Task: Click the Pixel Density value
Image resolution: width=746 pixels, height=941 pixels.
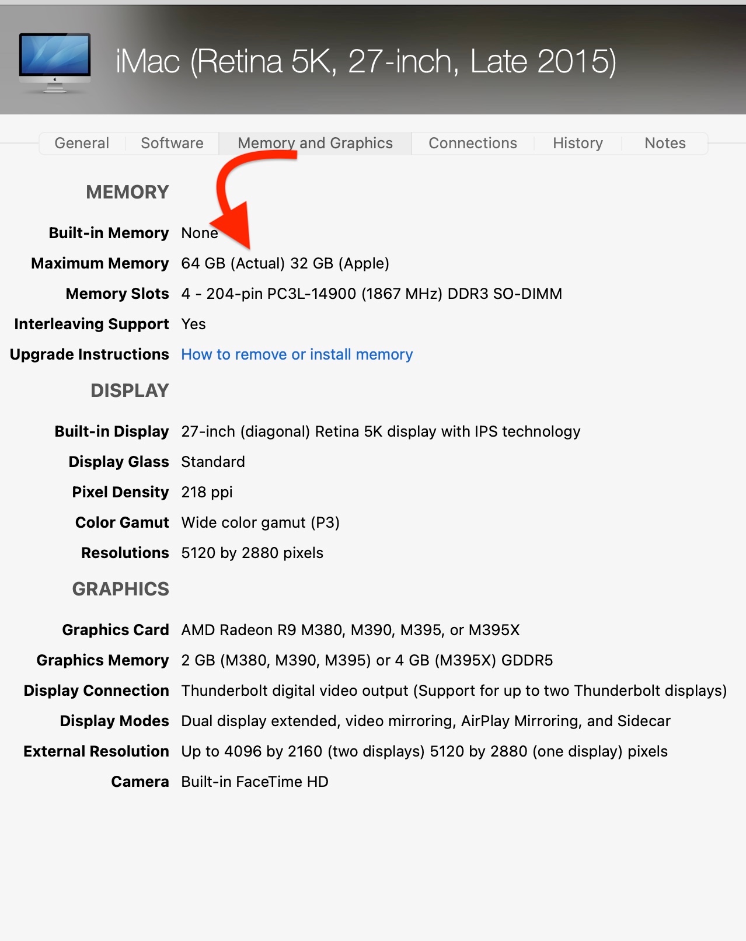Action: (207, 492)
